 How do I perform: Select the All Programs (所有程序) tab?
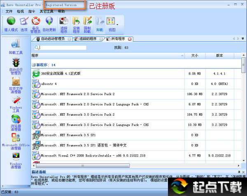click(x=117, y=39)
